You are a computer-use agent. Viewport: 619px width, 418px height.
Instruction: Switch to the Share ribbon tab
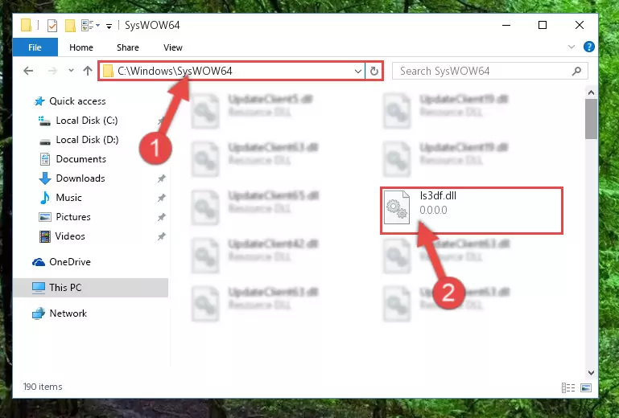[x=128, y=47]
